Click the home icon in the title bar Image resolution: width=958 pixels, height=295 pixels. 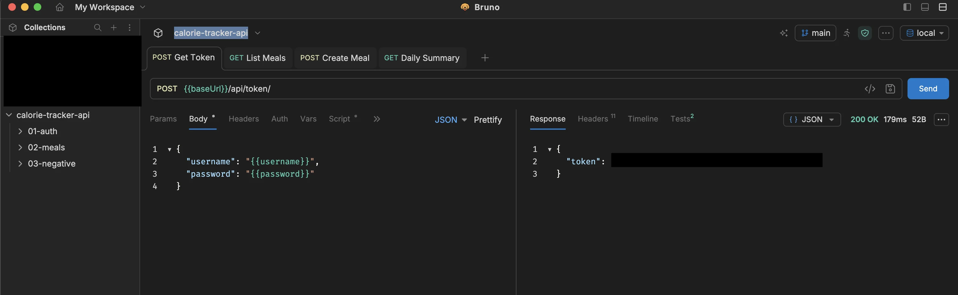click(59, 7)
